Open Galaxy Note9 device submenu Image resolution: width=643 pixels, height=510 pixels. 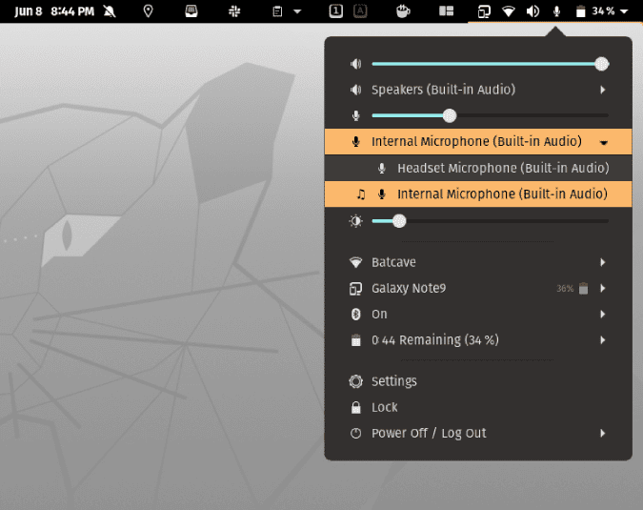point(478,289)
